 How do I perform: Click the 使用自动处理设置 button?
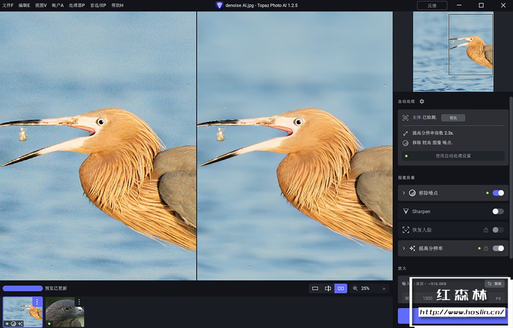453,156
